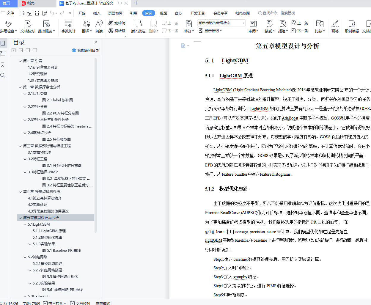371x305 pixels.
Task: Convert text with 简转繁
Action: point(117,31)
